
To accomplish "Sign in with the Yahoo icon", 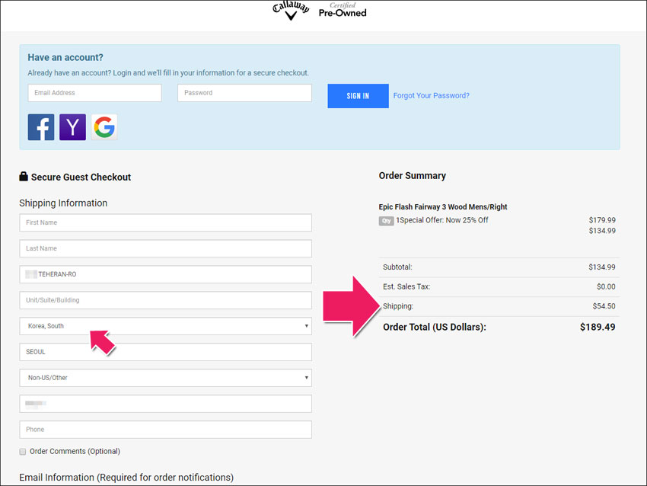I will click(x=72, y=127).
